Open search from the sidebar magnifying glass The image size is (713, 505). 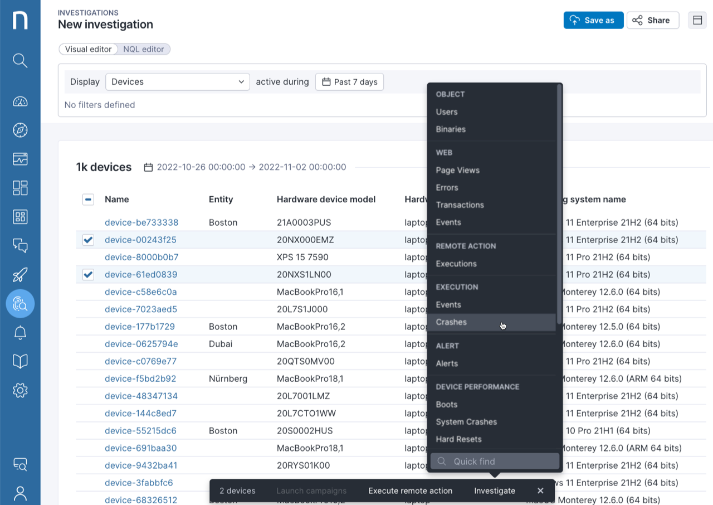pyautogui.click(x=20, y=60)
